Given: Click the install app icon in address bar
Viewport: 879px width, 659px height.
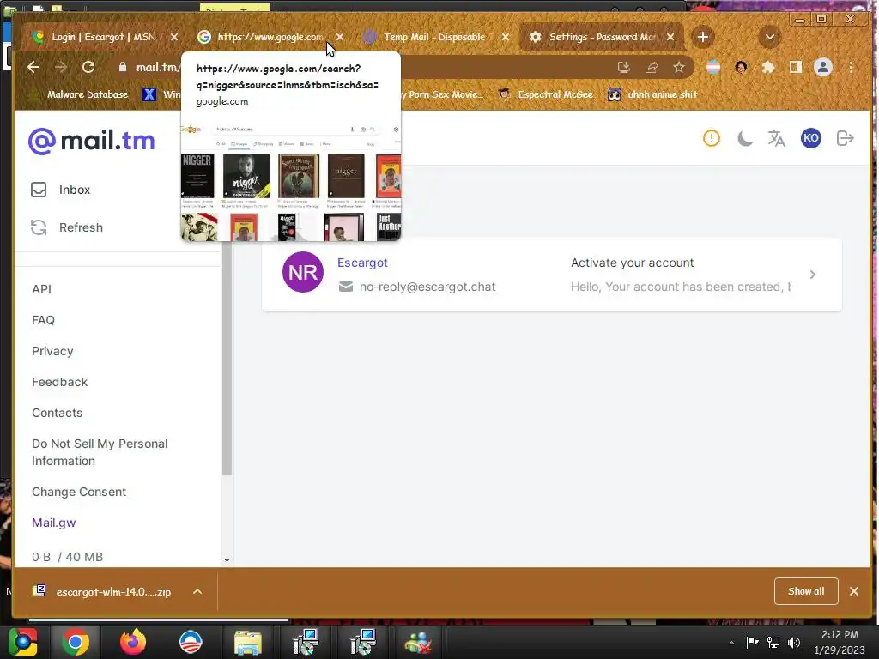Looking at the screenshot, I should click(624, 67).
